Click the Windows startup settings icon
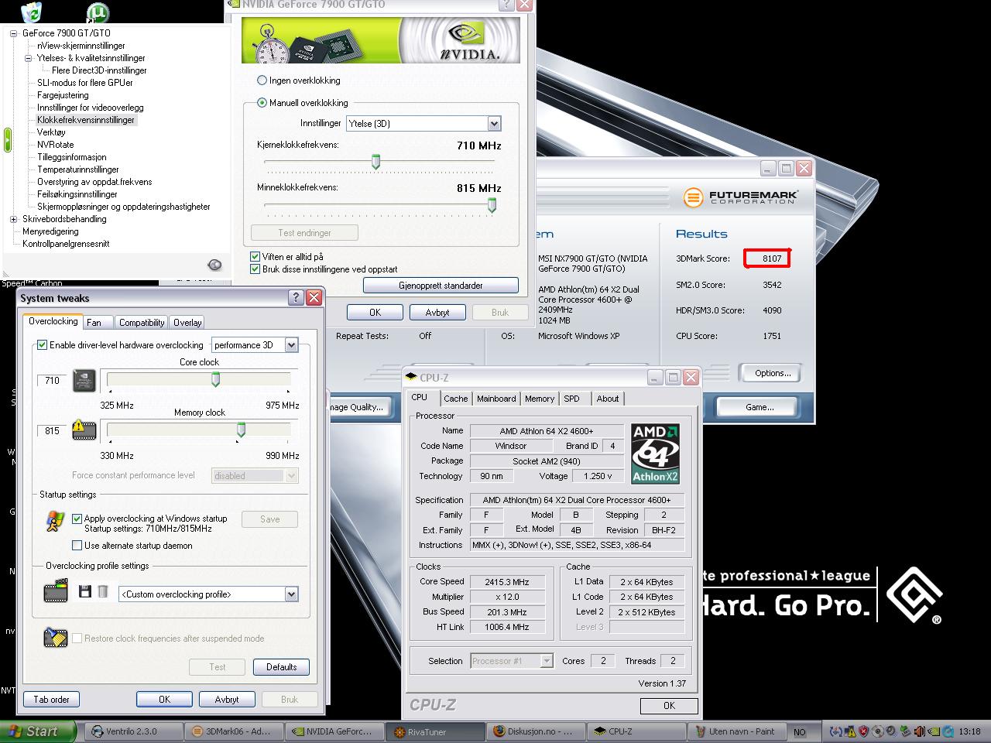This screenshot has width=991, height=743. coord(55,522)
